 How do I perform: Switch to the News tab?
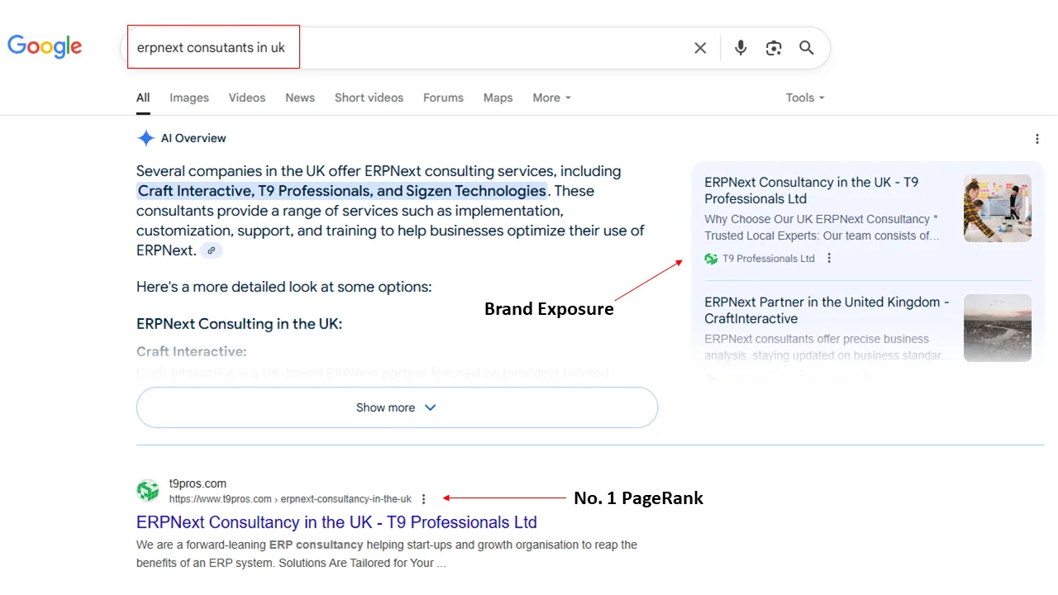300,98
